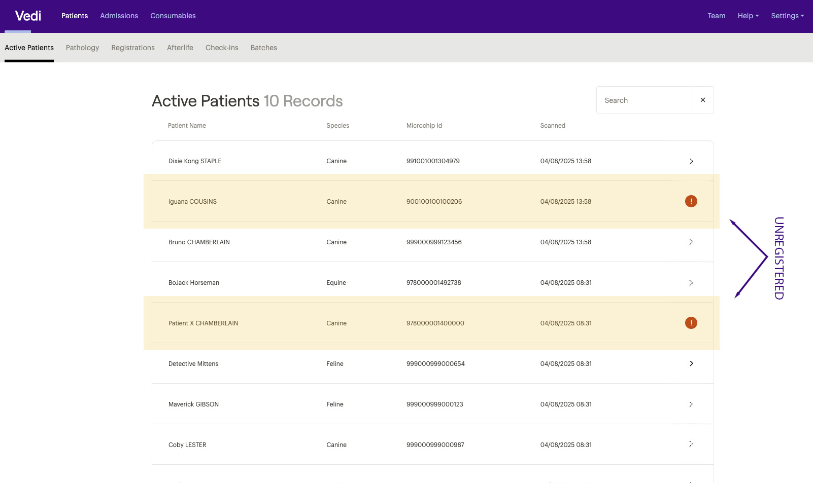Clear the search with the X button
The image size is (813, 483).
pos(703,100)
